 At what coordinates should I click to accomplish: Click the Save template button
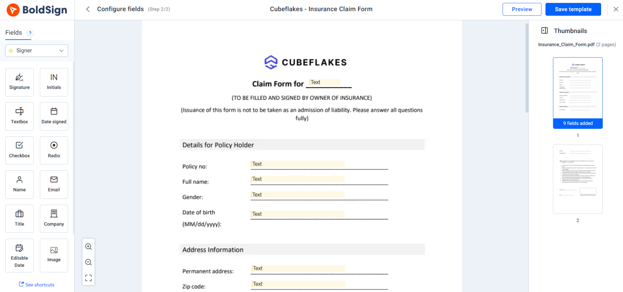[x=573, y=9]
